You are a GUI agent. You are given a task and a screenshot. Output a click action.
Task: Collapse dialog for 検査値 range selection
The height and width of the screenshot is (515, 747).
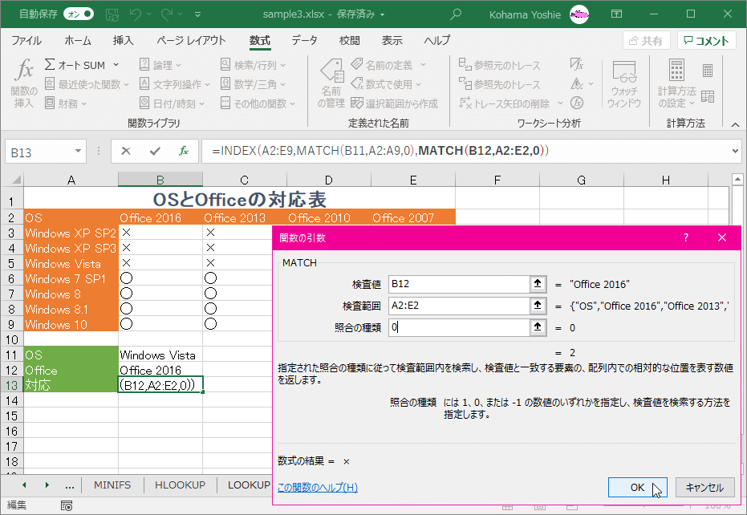[538, 284]
